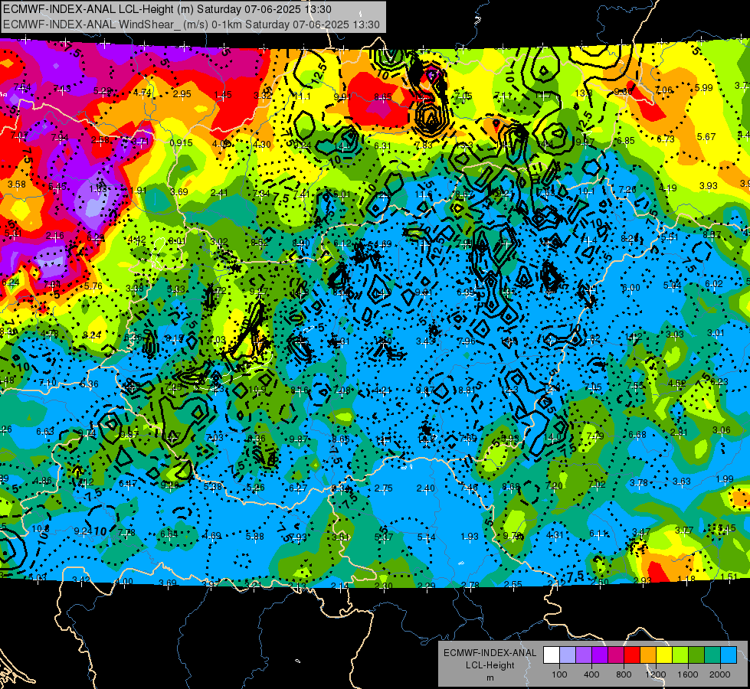Click the map value 6.68
750x689 pixels.
pos(637,435)
